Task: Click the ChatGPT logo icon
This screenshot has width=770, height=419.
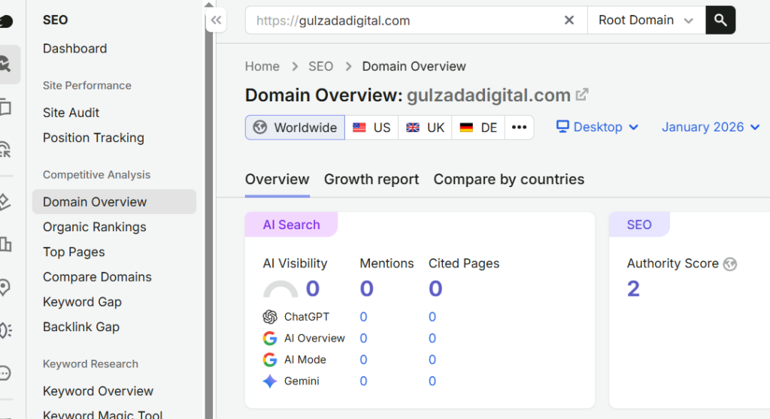Action: (270, 317)
